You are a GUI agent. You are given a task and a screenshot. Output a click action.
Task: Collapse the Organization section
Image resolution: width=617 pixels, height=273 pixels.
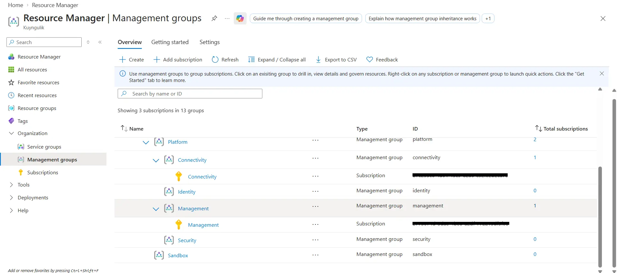[11, 133]
